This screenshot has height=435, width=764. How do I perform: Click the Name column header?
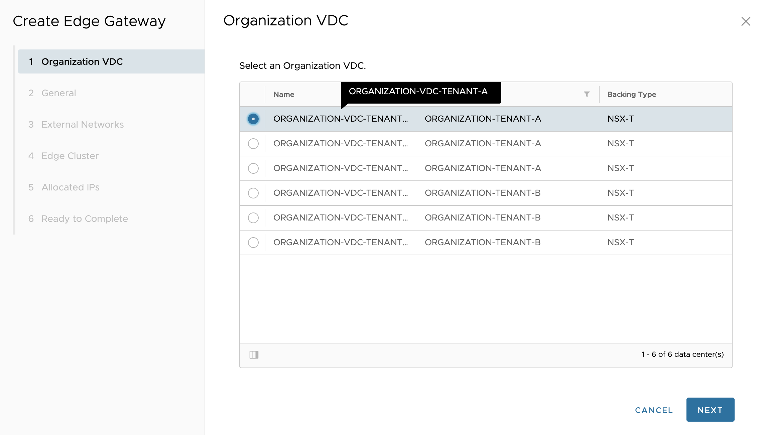pos(284,95)
